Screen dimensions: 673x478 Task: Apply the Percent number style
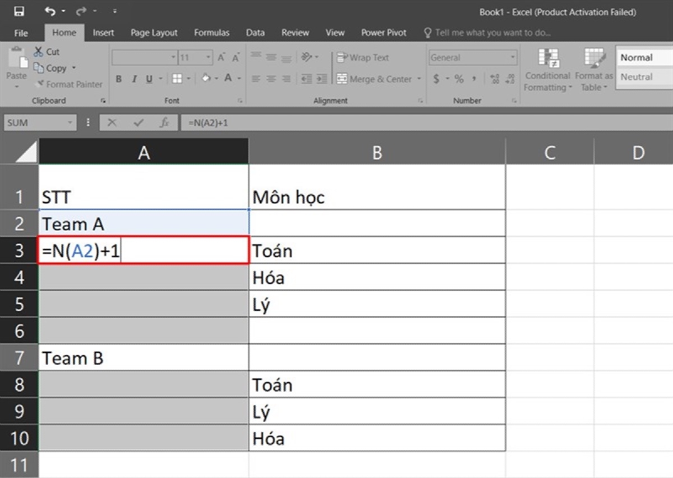459,79
